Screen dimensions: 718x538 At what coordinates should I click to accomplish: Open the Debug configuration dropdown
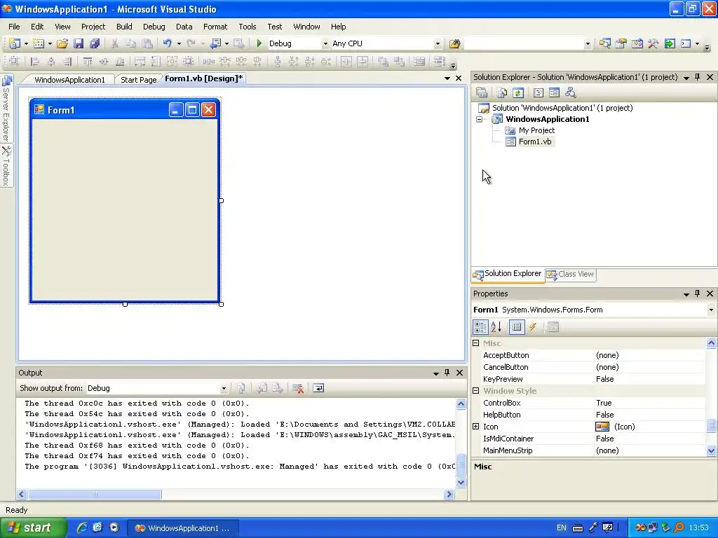325,44
